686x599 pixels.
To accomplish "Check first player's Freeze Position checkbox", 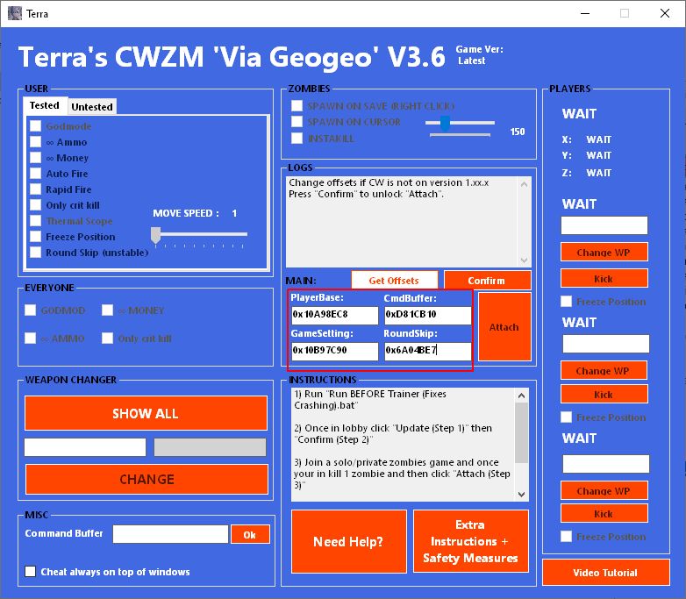I will coord(566,302).
